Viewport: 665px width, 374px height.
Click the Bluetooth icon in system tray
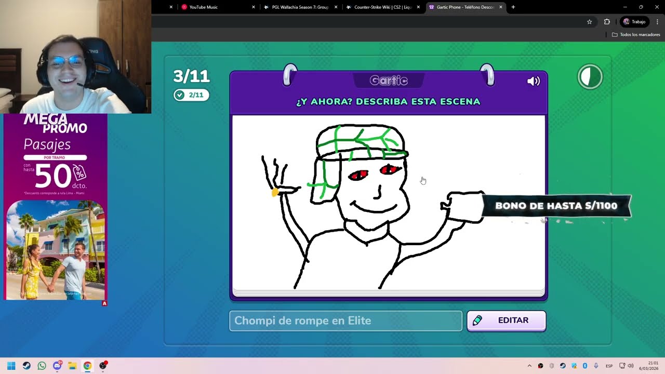pyautogui.click(x=585, y=366)
